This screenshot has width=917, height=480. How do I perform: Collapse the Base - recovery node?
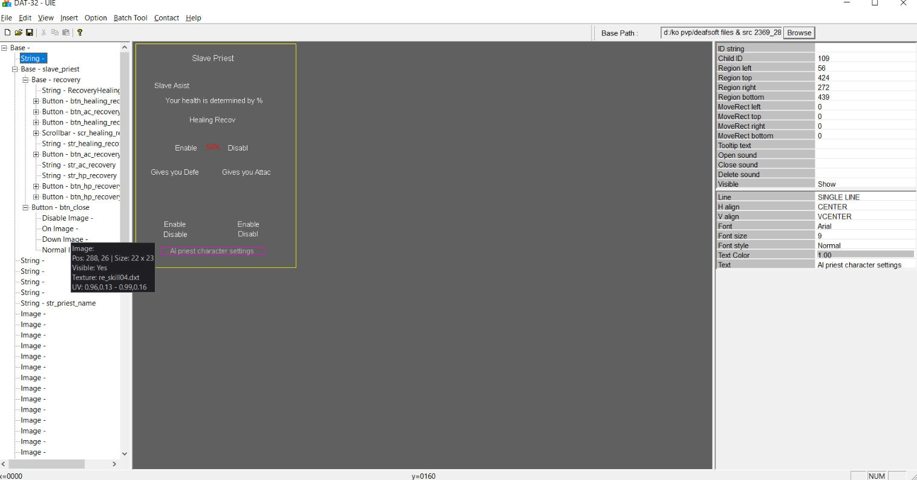pos(26,80)
